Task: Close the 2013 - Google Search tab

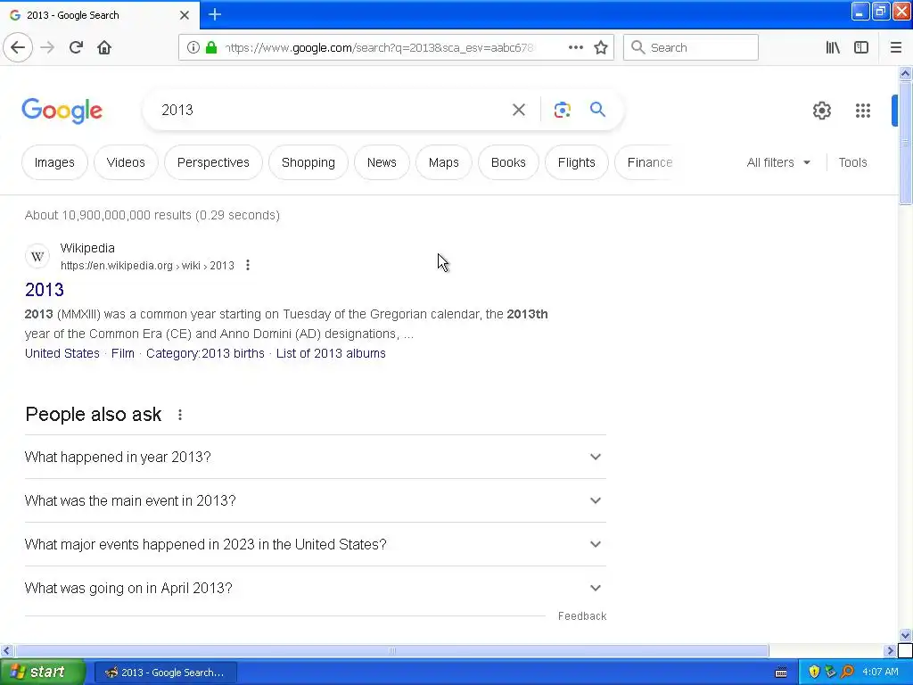Action: (x=184, y=15)
